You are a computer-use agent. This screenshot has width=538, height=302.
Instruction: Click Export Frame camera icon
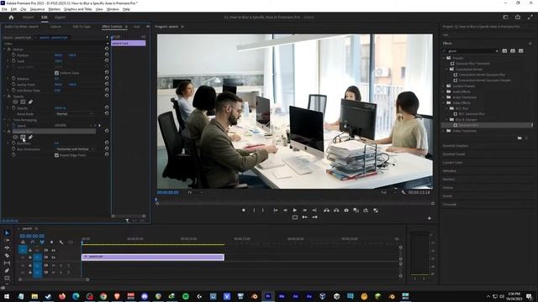point(346,211)
